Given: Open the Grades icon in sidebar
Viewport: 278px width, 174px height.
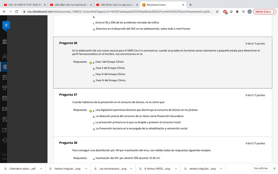Looking at the screenshot, I should point(5,119).
